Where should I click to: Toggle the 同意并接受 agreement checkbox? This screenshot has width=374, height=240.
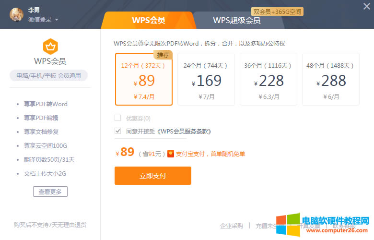coord(117,131)
